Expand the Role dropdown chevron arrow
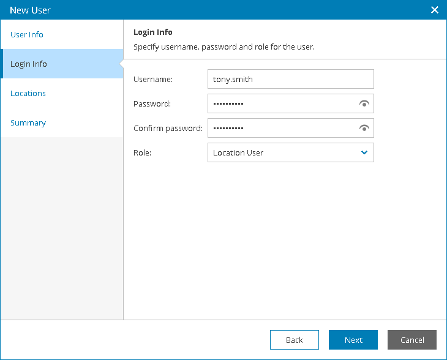Screen dimensions: 447x360 pyautogui.click(x=364, y=152)
